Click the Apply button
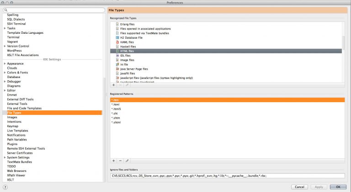The image size is (351, 192). click(319, 187)
